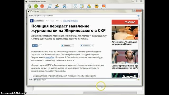Click the stacked cubes toolbar icon

89,6
